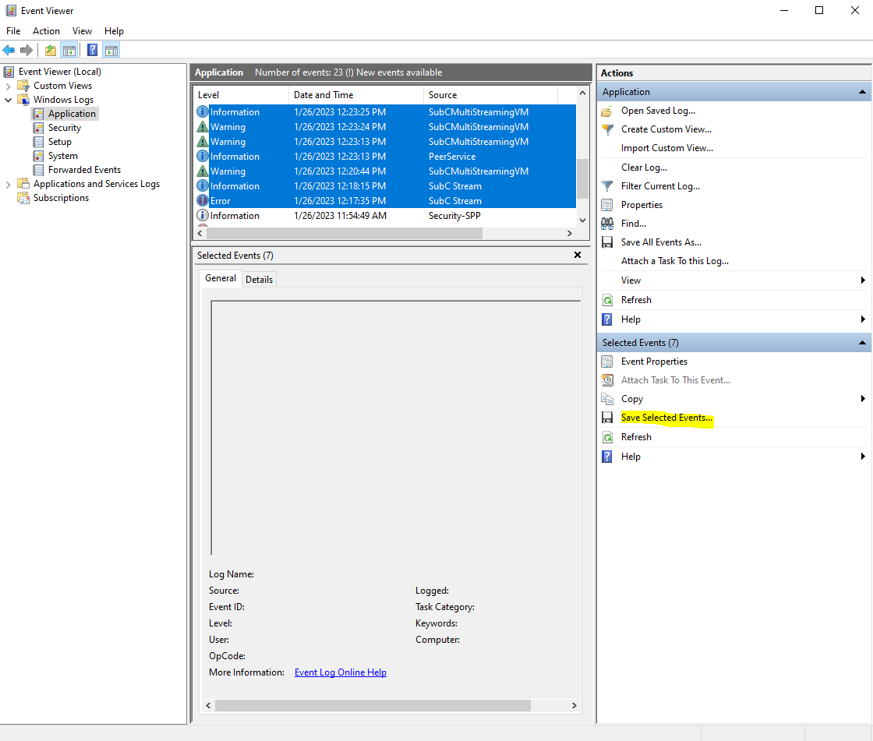Click the Find binoculars icon
873x741 pixels.
point(608,224)
